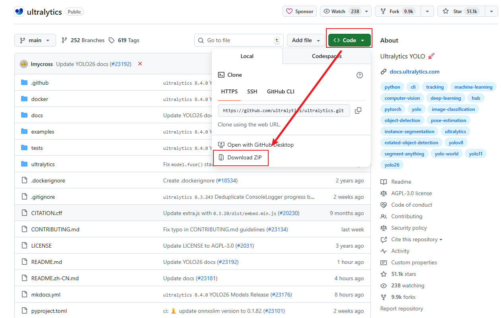Click the pose-estimation topic tag
The height and width of the screenshot is (318, 501).
coord(448,120)
